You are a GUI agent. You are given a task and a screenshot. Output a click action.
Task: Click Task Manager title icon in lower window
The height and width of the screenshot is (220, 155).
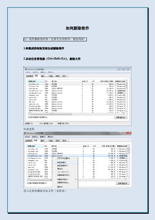(x=25, y=133)
